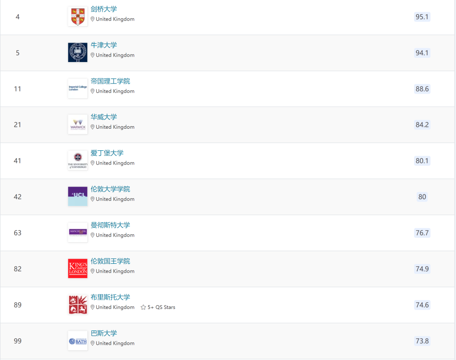
Task: Visit the 曼彻斯特大学 page
Action: (x=110, y=225)
